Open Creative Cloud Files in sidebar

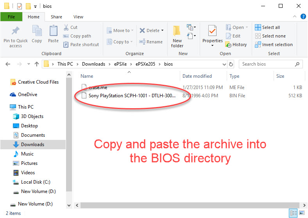coord(34,82)
